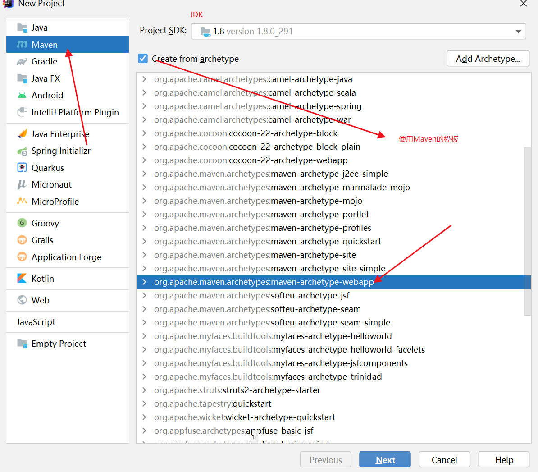Select the Java project type icon
538x472 pixels.
coord(22,28)
